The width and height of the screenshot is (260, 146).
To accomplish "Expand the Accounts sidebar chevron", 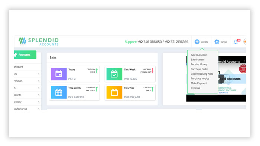I will tap(39, 95).
